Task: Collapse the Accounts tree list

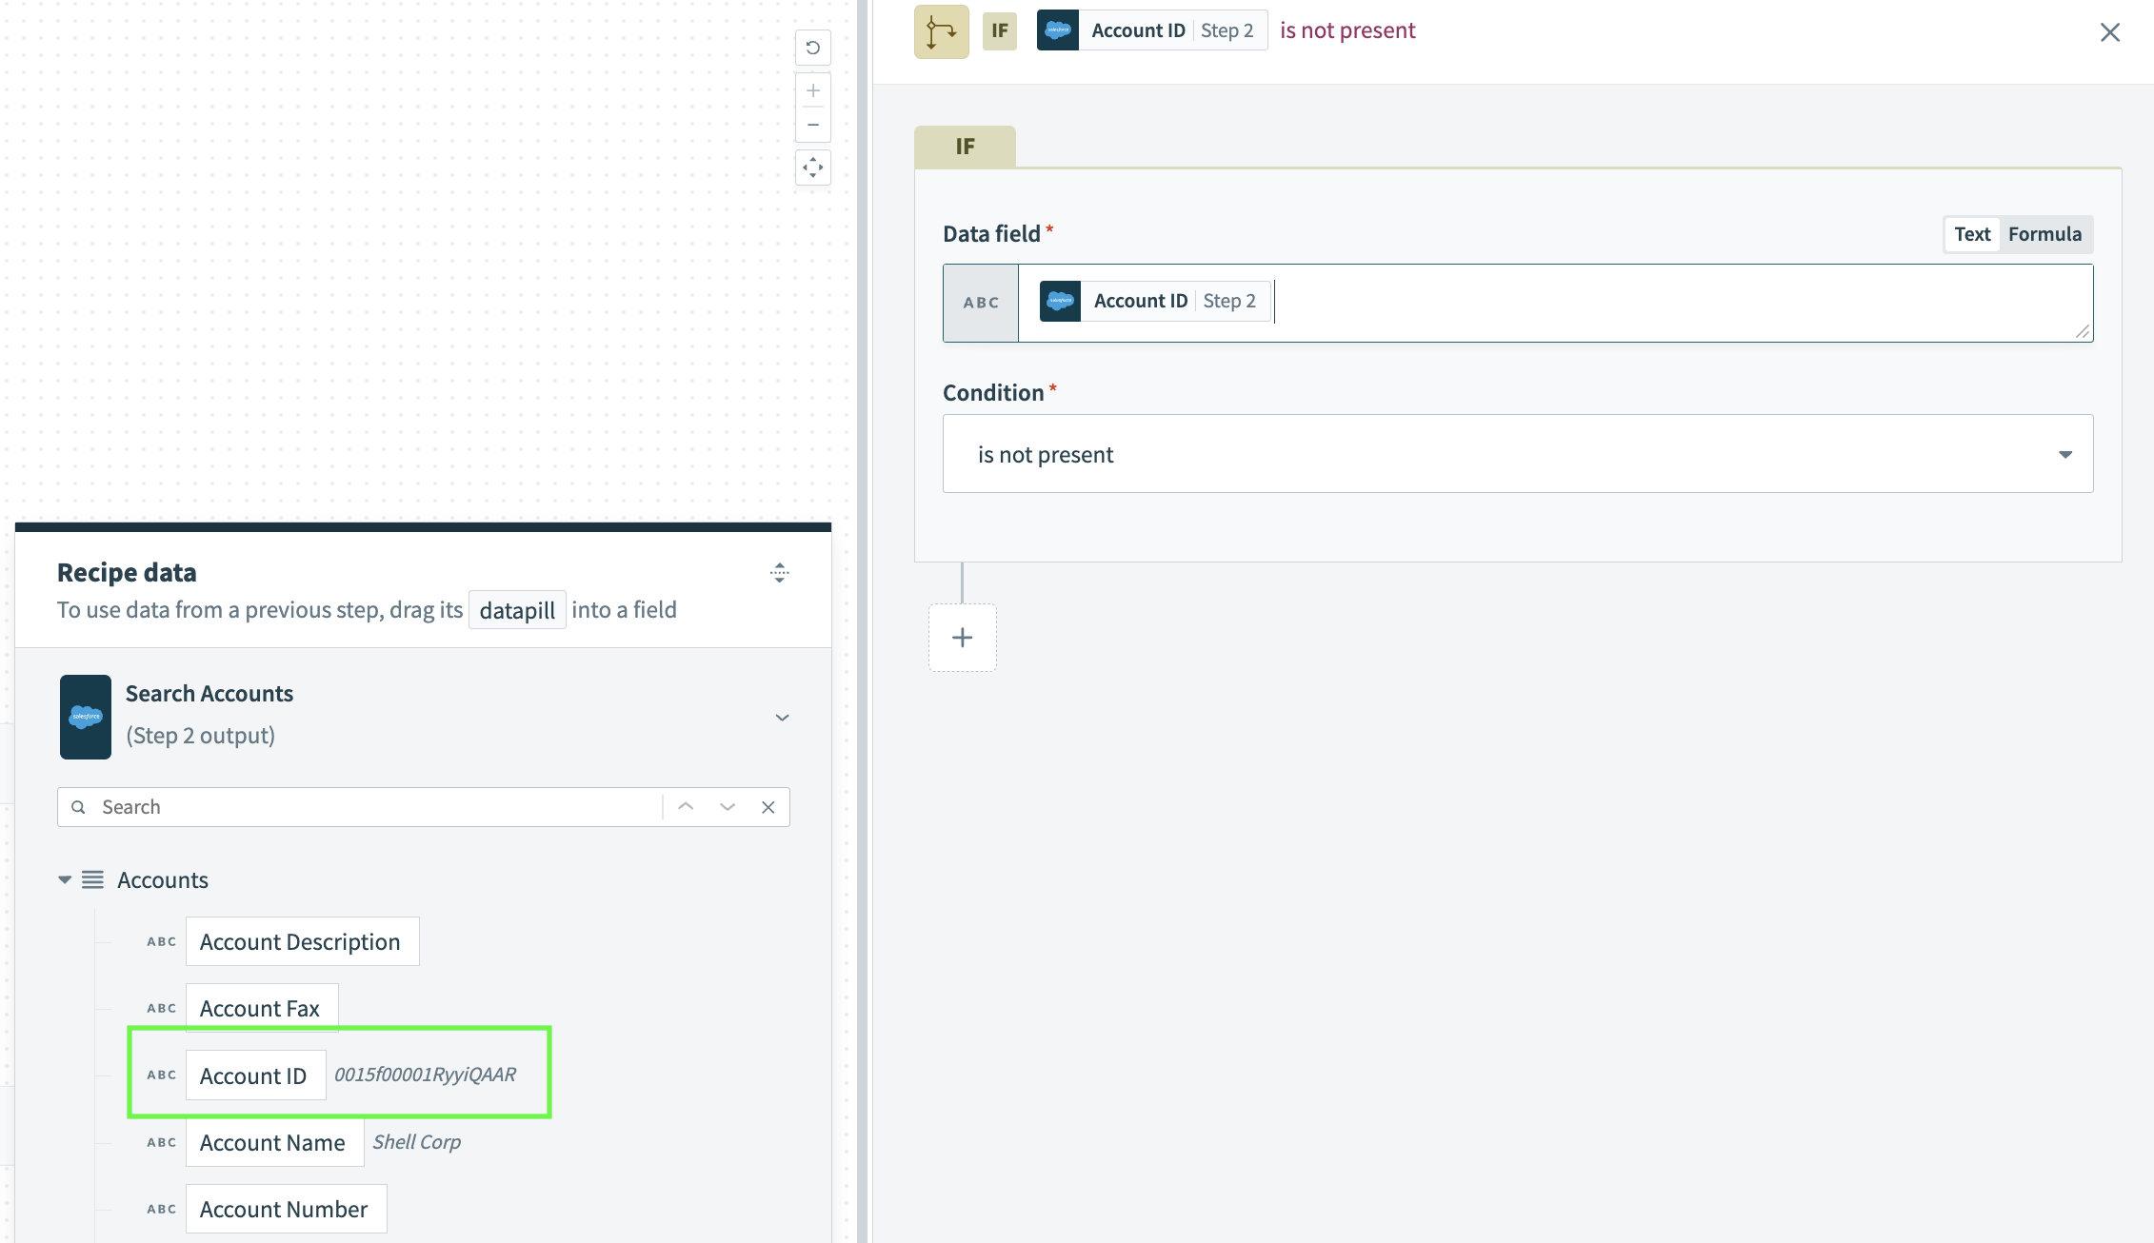Action: pyautogui.click(x=65, y=880)
